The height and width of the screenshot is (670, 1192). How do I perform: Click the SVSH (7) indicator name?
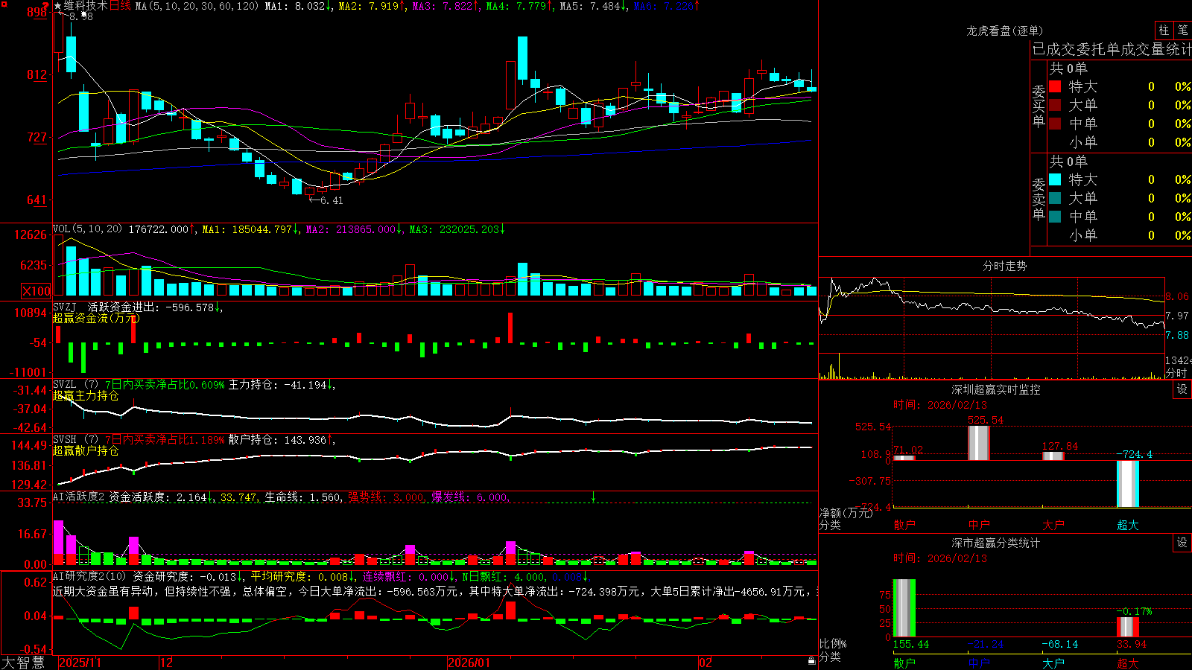[75, 440]
